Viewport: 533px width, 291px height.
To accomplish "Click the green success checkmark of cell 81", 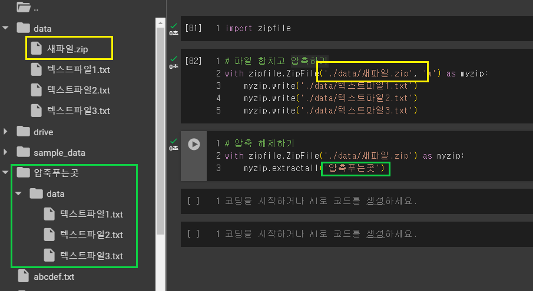I will coord(174,26).
